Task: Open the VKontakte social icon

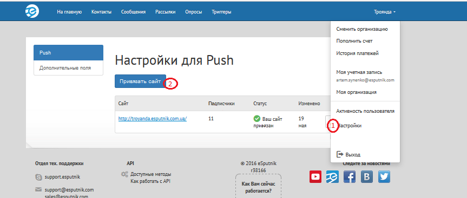Action: click(x=367, y=177)
